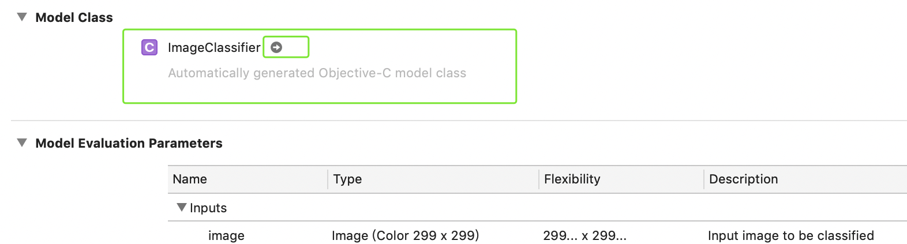
Task: Collapse the Inputs group disclosure triangle
Action: coord(182,207)
